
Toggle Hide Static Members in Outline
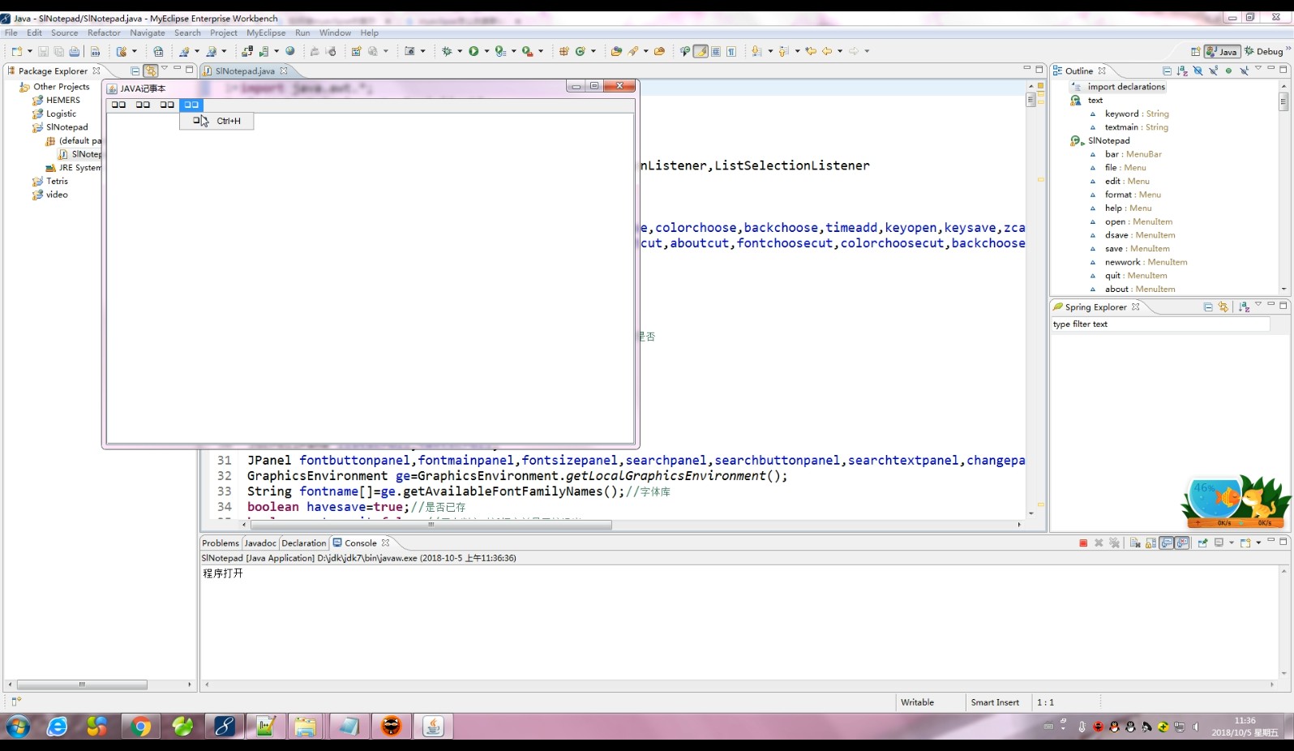[x=1213, y=71]
